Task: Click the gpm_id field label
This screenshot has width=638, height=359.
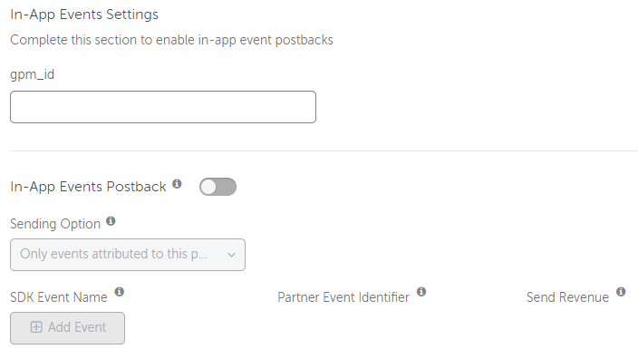Action: (32, 74)
